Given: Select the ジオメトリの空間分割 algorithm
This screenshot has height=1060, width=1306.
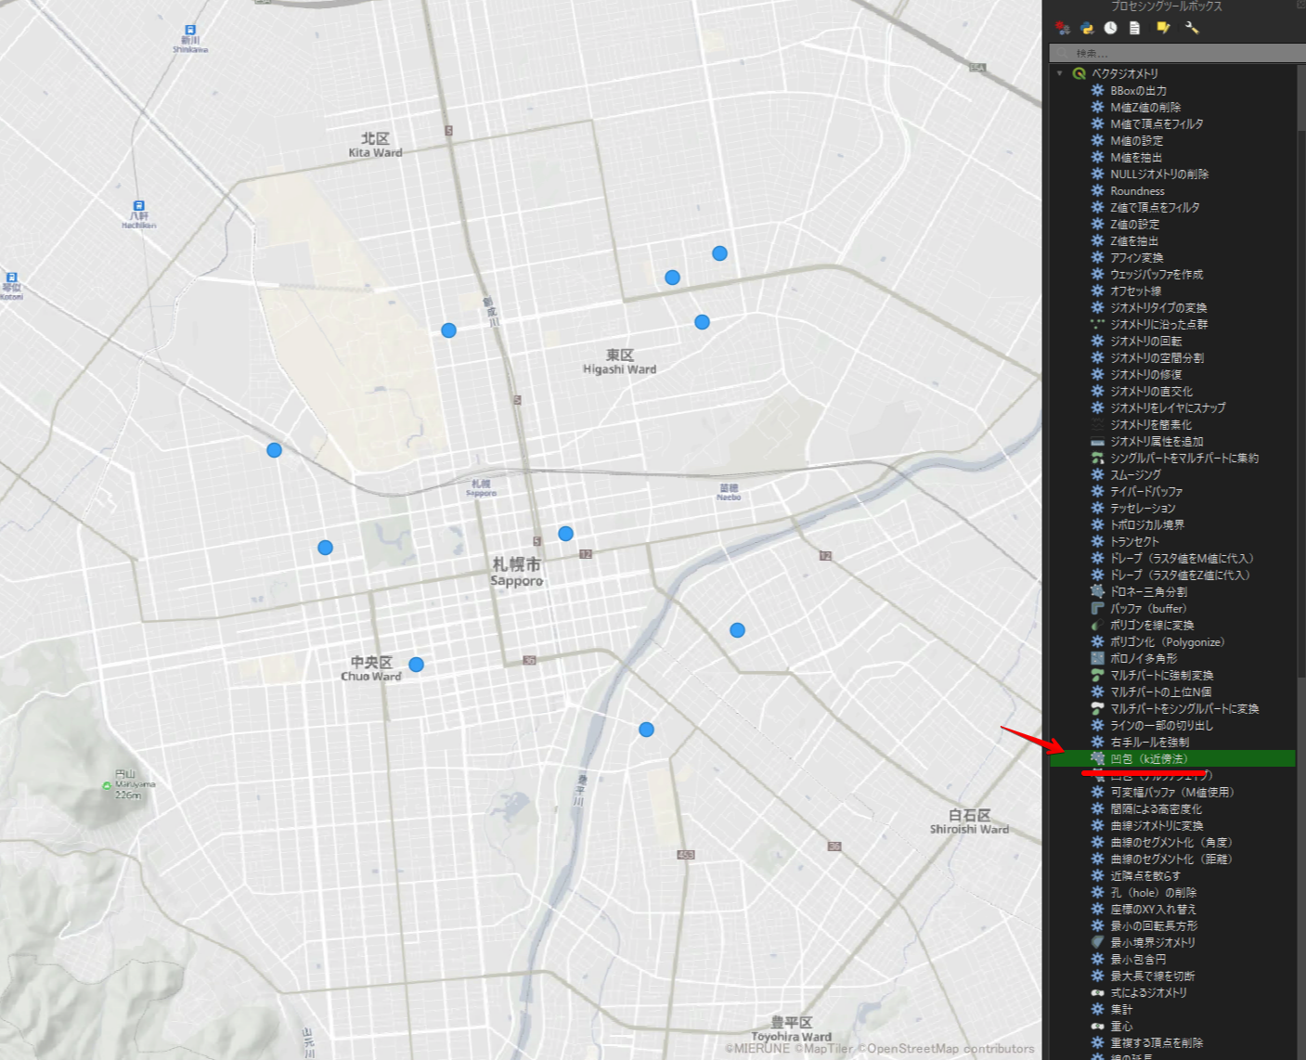Looking at the screenshot, I should coord(1157,357).
